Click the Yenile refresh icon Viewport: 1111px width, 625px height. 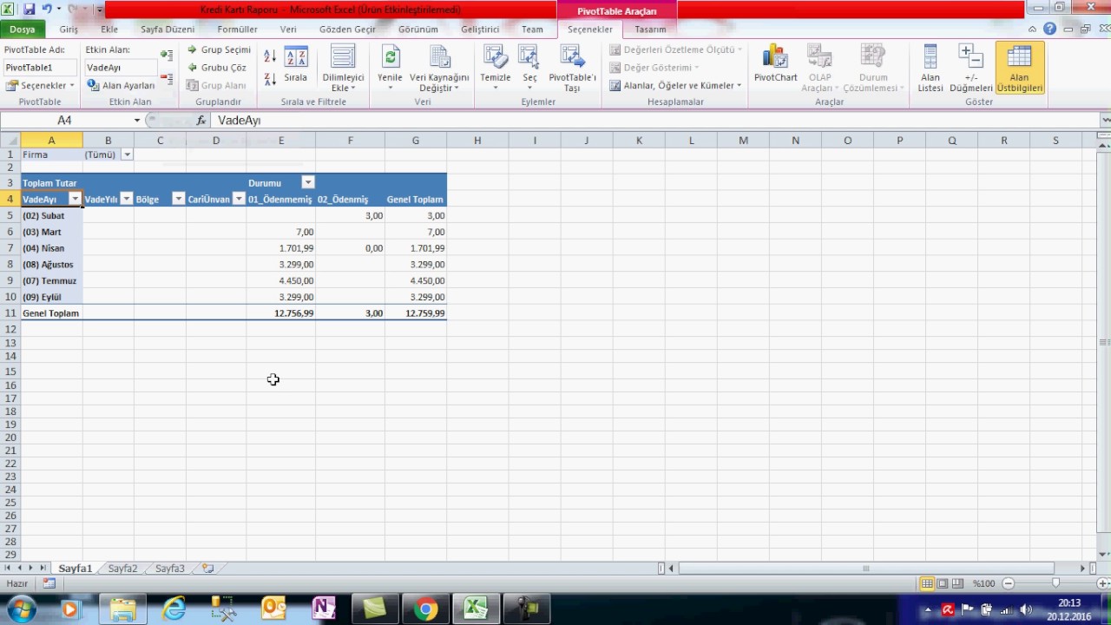point(390,69)
